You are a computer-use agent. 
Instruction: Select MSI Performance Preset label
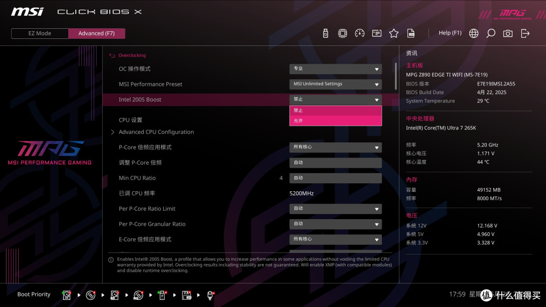point(151,84)
